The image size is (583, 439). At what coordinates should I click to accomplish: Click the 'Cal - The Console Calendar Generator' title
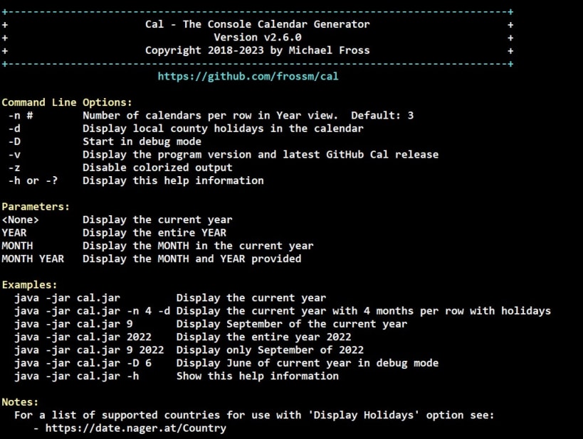(258, 24)
